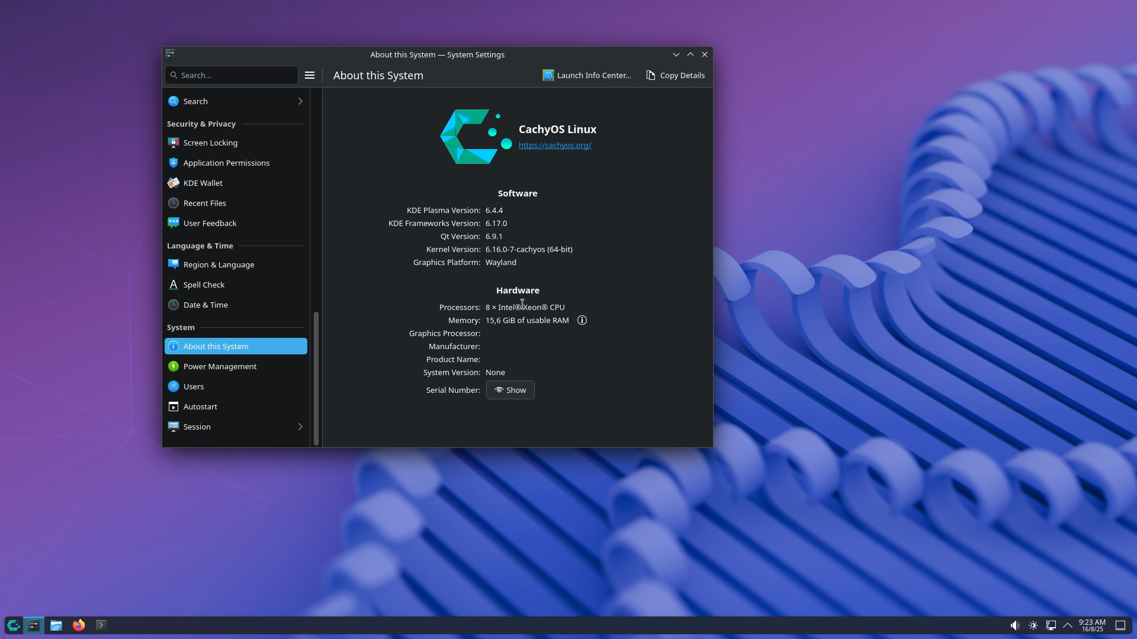Click the Qt Version value 6.9.1
This screenshot has height=639, width=1137.
click(494, 236)
